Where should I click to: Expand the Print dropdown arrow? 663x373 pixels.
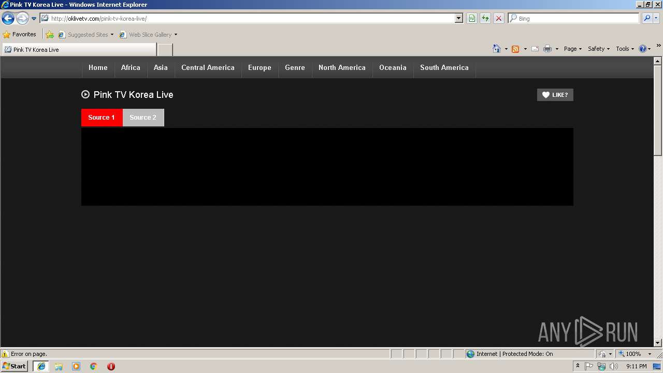pos(557,49)
